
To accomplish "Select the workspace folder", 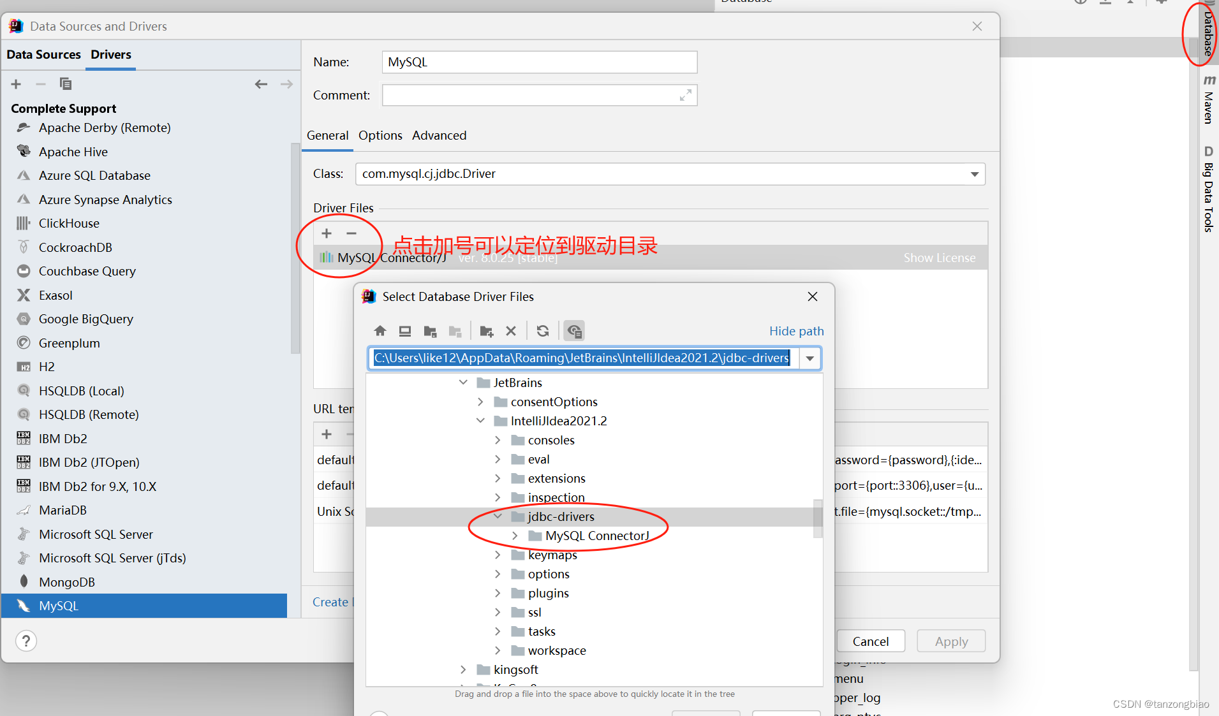I will point(557,650).
